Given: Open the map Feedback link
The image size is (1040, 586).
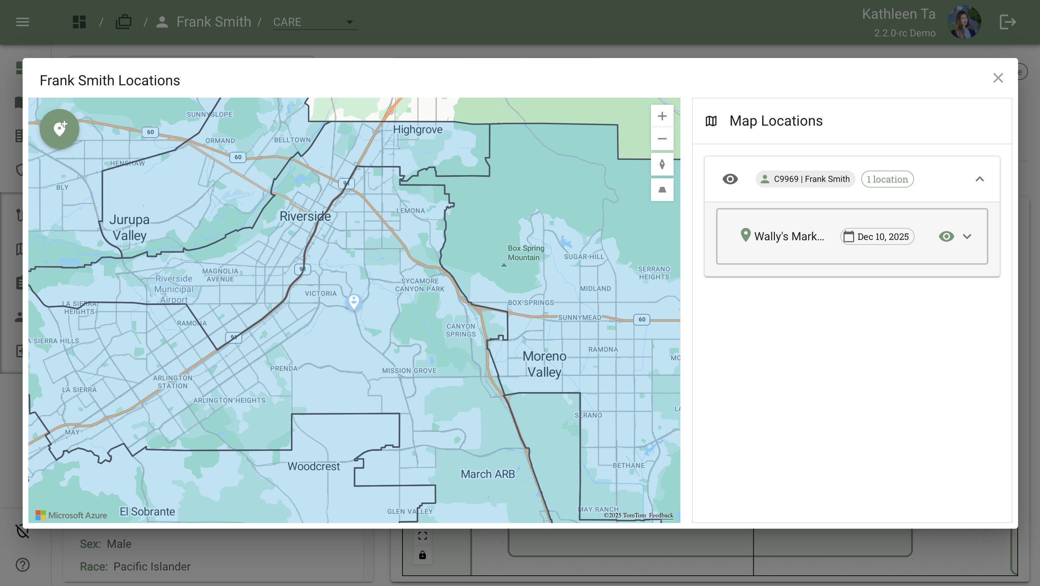Looking at the screenshot, I should (661, 515).
